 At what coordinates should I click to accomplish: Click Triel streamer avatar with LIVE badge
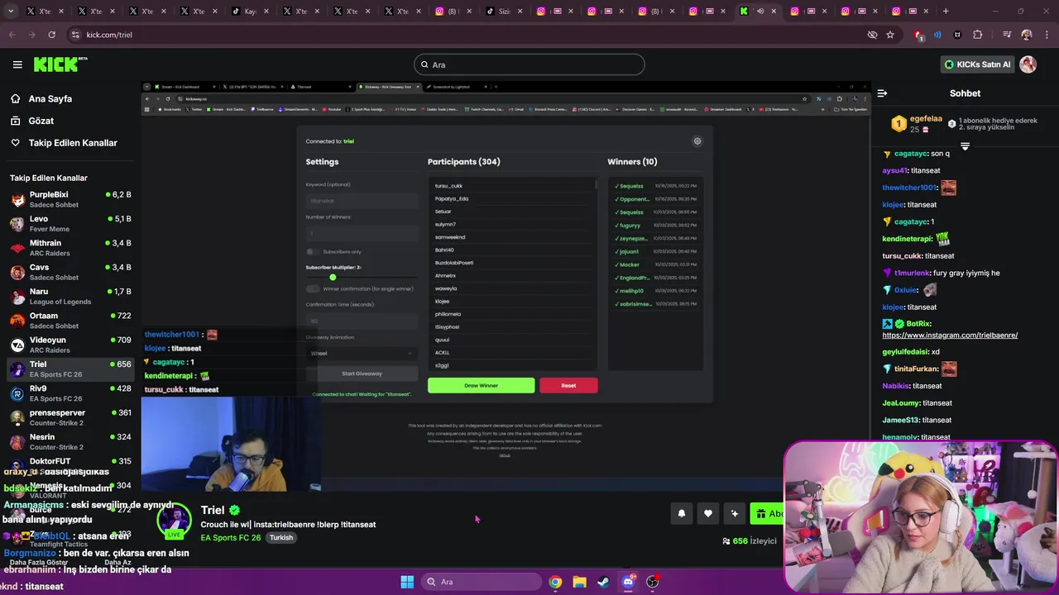(175, 521)
